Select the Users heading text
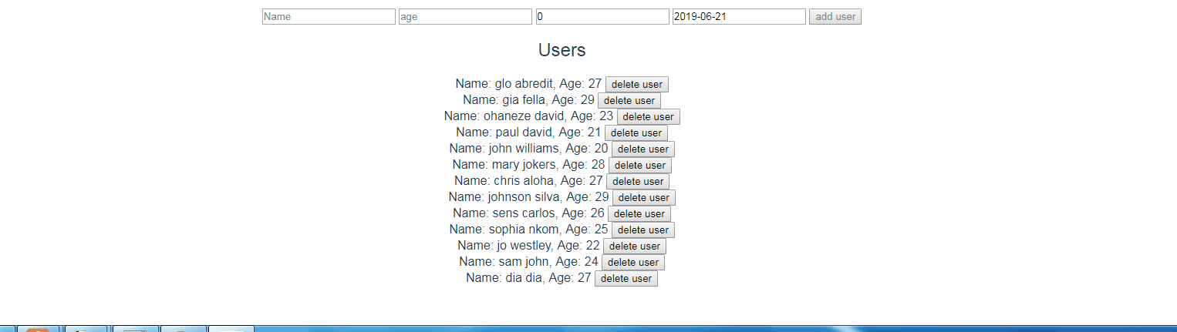1177x332 pixels. (x=562, y=50)
